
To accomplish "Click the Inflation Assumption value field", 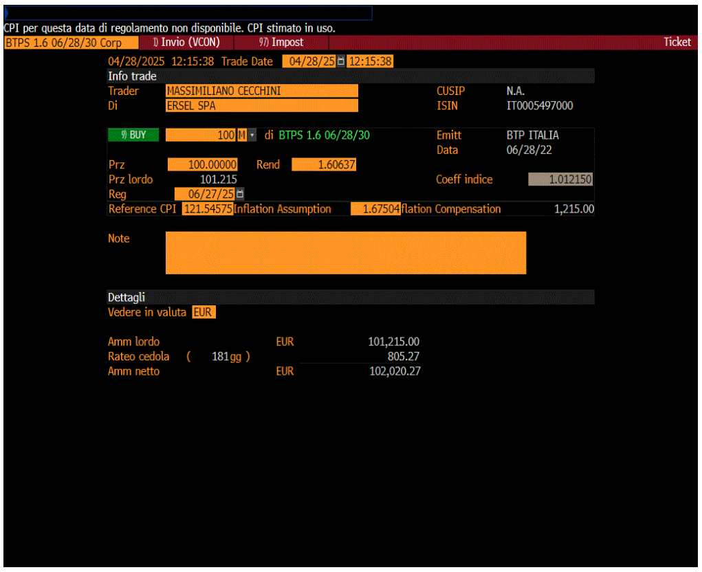I will point(375,209).
